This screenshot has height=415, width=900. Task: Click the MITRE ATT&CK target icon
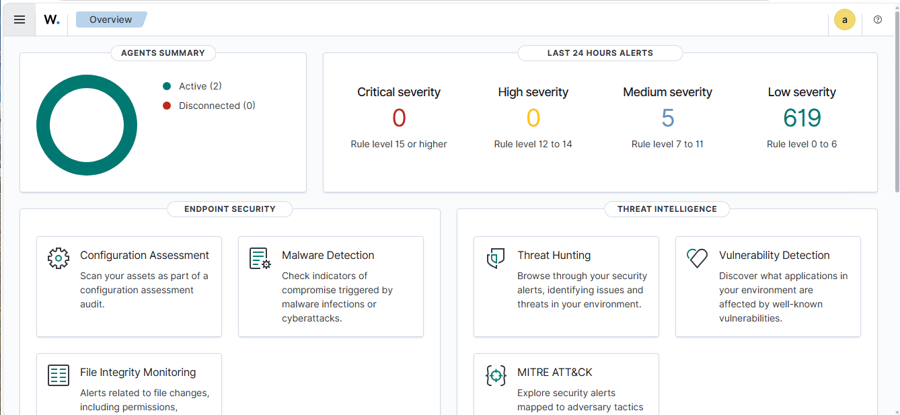(496, 375)
